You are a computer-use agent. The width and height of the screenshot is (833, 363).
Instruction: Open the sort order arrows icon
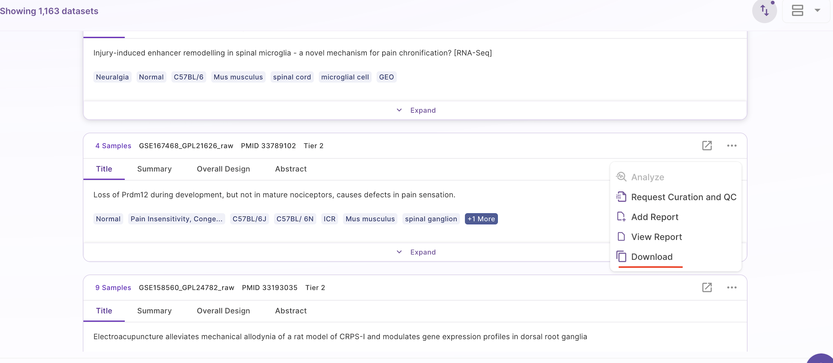click(x=764, y=11)
